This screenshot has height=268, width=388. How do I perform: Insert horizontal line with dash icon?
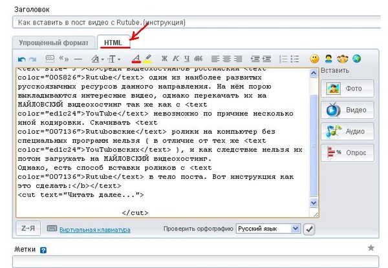click(78, 59)
